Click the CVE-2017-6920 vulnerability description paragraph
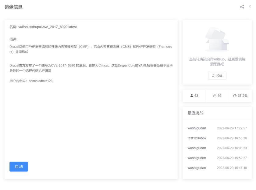Screen dimensions: 256x190 (91, 68)
